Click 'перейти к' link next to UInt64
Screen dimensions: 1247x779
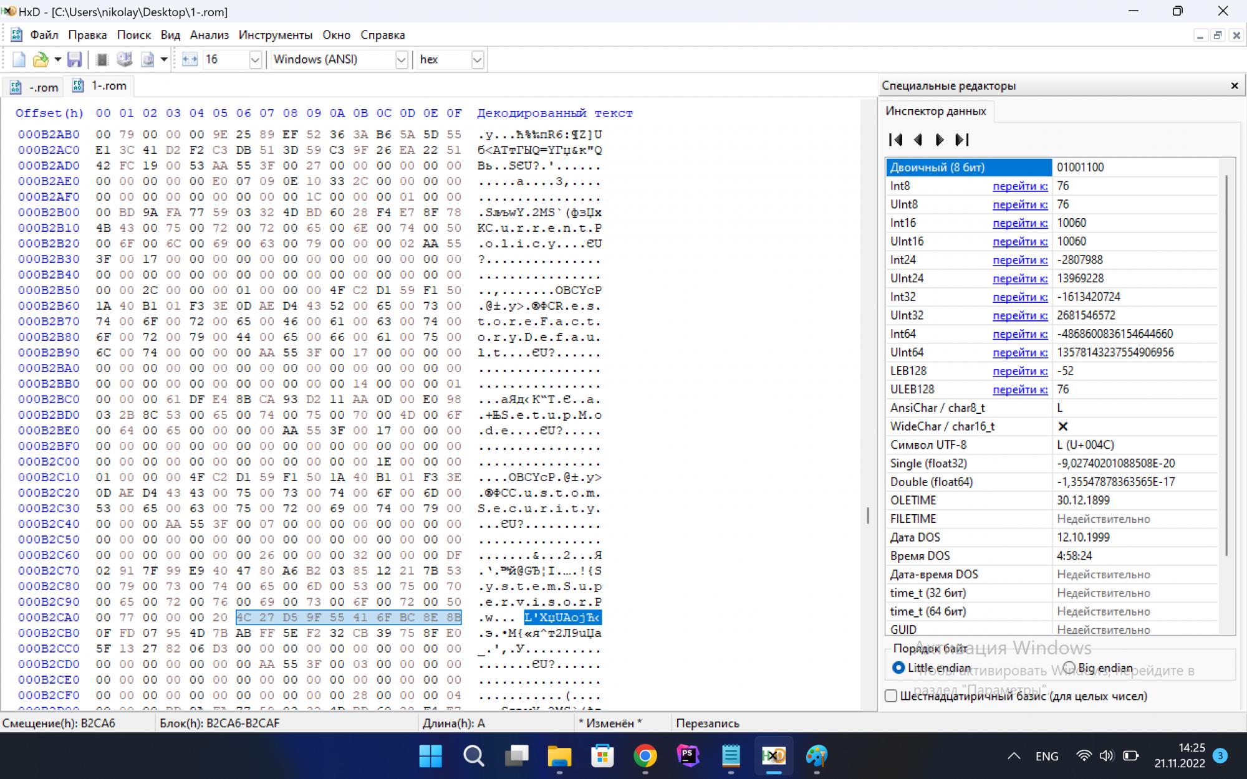pos(1019,352)
